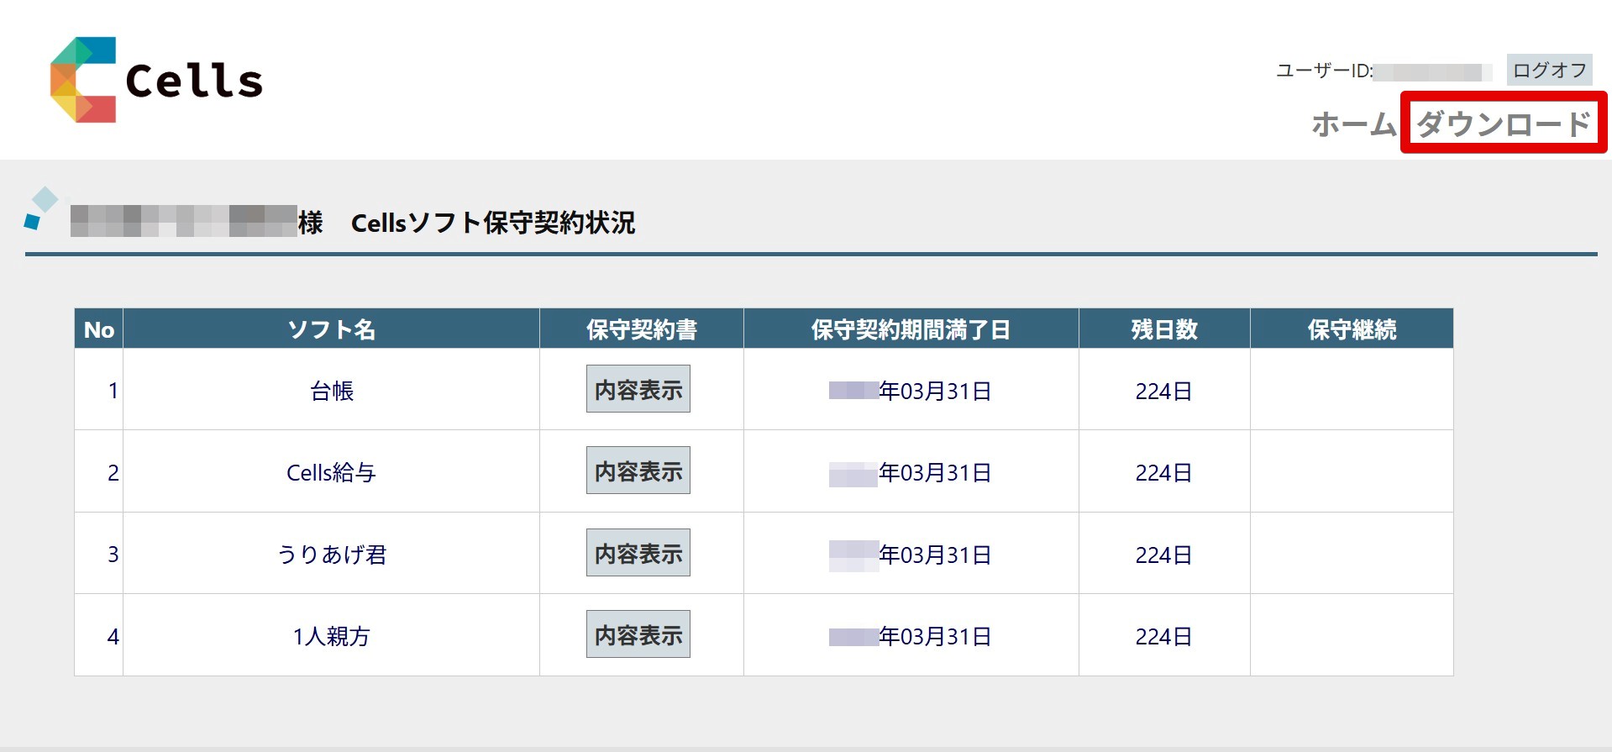Log off using the ログオフ button
Image resolution: width=1612 pixels, height=752 pixels.
click(1549, 71)
